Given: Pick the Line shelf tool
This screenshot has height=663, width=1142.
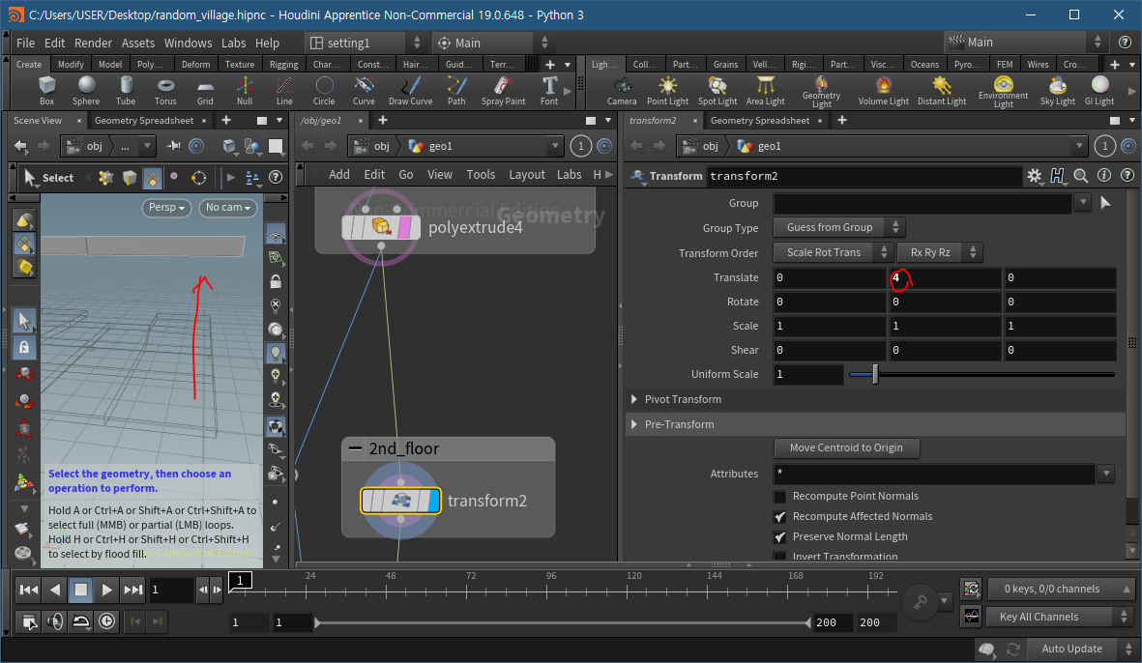Looking at the screenshot, I should (284, 91).
